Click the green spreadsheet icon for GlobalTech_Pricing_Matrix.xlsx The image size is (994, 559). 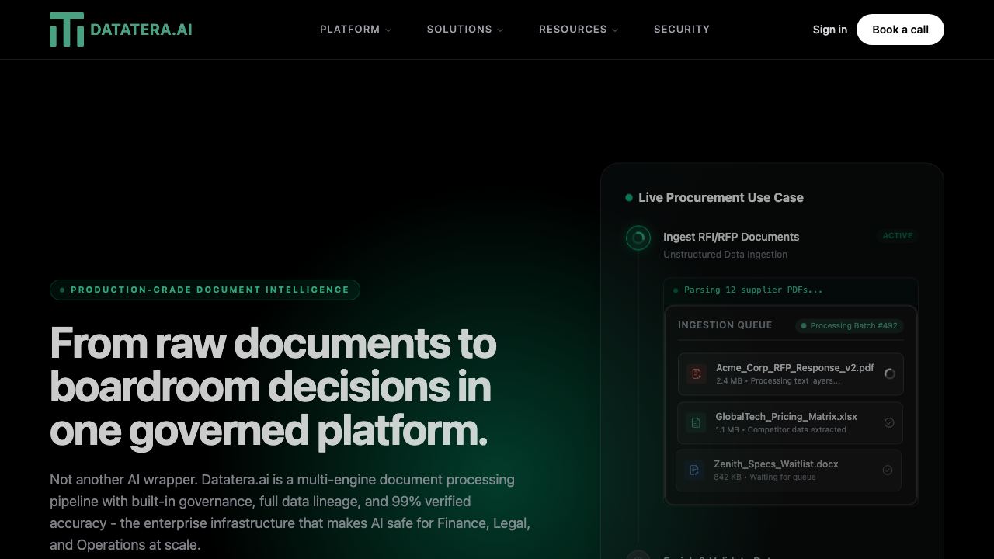(x=696, y=422)
